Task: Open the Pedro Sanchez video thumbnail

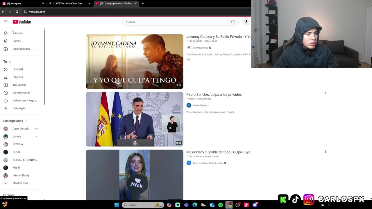Action: 135,119
